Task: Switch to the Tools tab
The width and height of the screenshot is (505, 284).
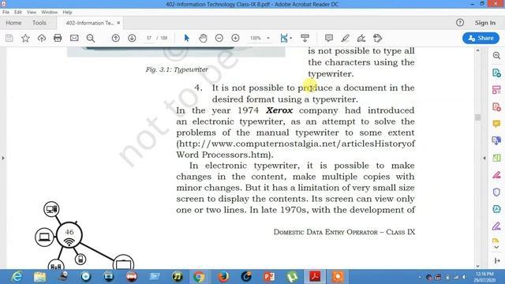Action: click(x=39, y=23)
